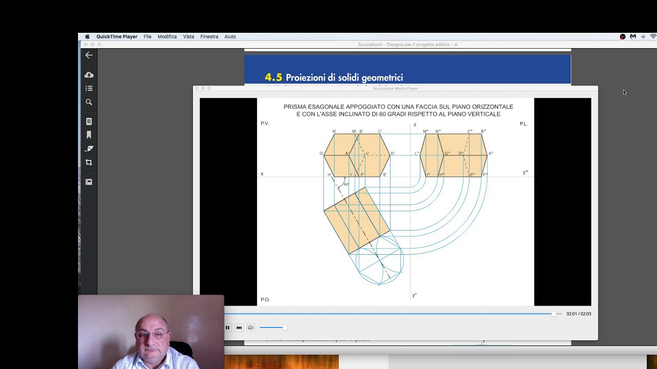Select the crop tool icon in sidebar
The height and width of the screenshot is (369, 657).
click(x=89, y=162)
